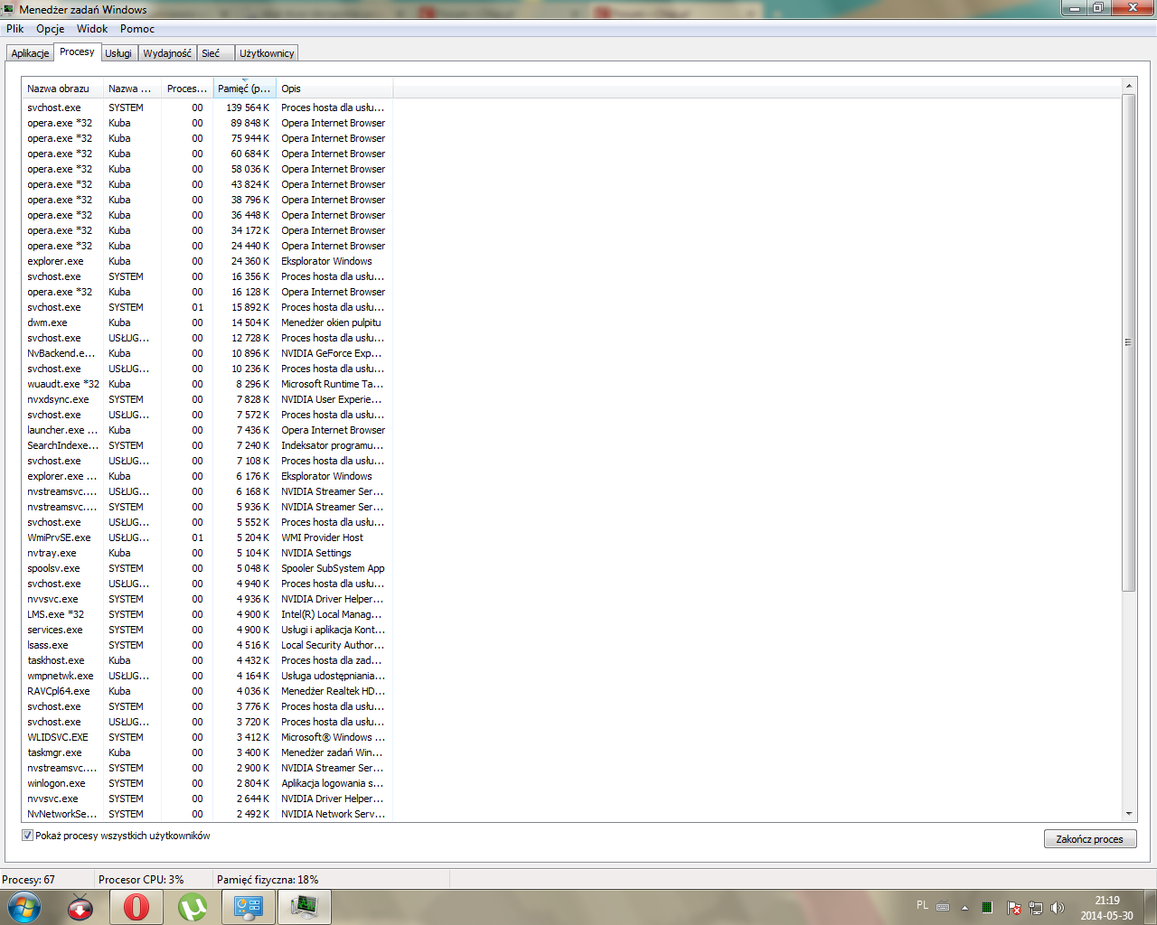This screenshot has height=925, width=1157.
Task: Select the RAVCpl64.exe process
Action: (x=208, y=691)
